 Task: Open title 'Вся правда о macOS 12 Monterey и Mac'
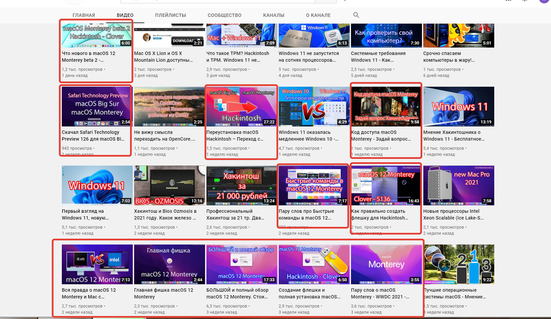(89, 293)
